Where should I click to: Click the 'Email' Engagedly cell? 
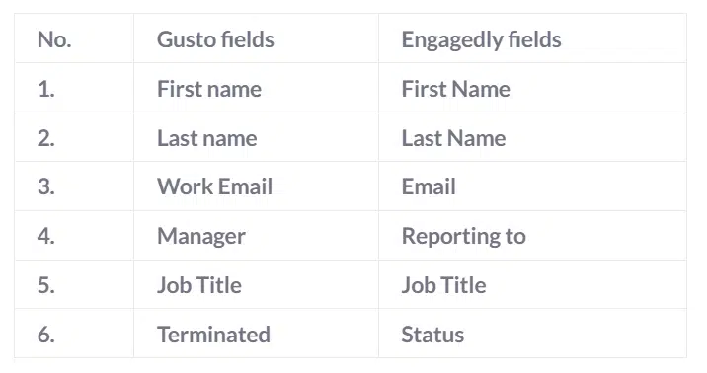click(532, 186)
